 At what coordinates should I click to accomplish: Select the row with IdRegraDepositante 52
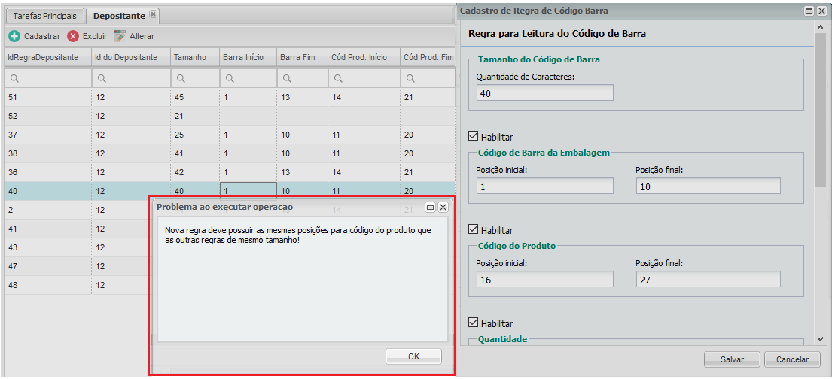tap(230, 116)
